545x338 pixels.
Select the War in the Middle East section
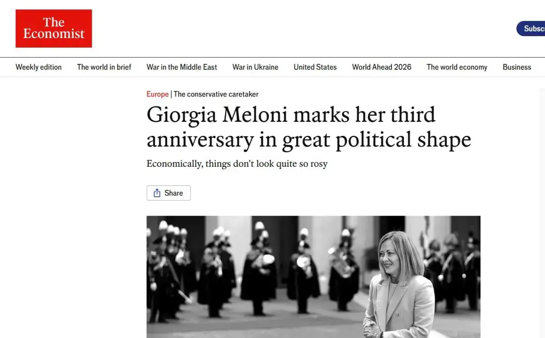tap(182, 67)
